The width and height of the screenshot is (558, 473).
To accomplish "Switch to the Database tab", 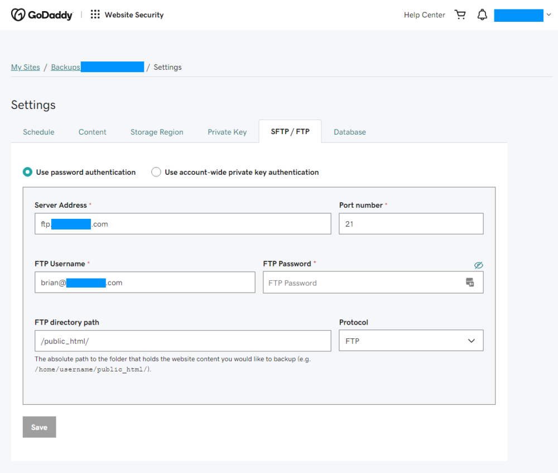I will click(x=350, y=132).
